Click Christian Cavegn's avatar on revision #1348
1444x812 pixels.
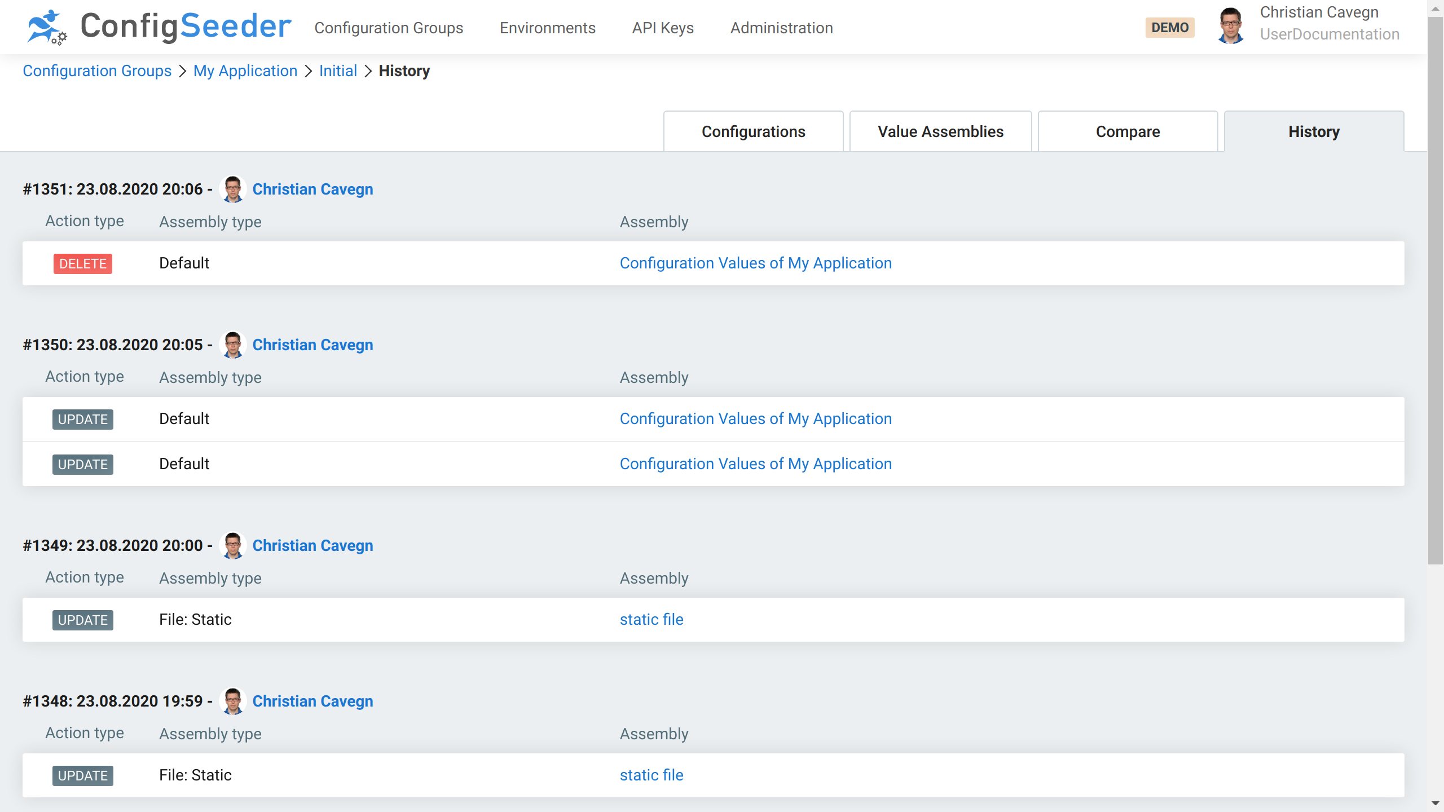click(x=233, y=701)
